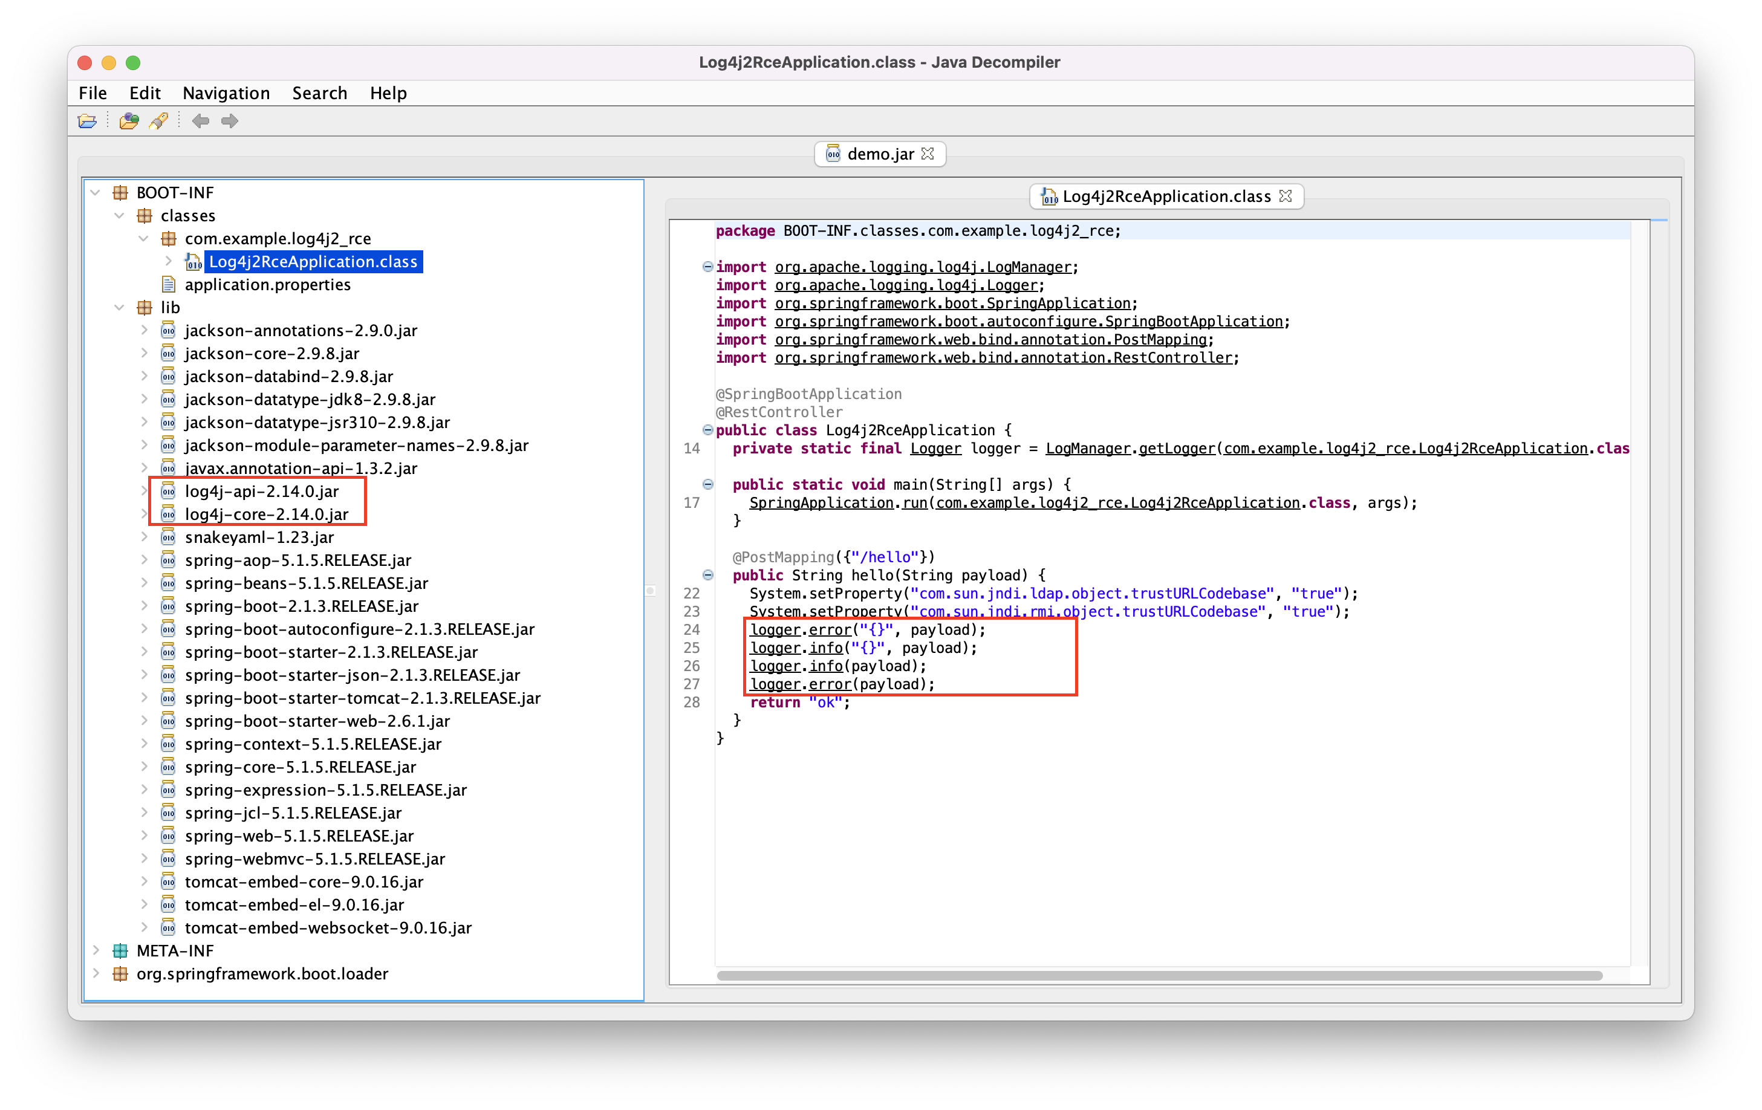This screenshot has width=1762, height=1110.
Task: Click the Open Type toolbar icon
Action: [129, 121]
